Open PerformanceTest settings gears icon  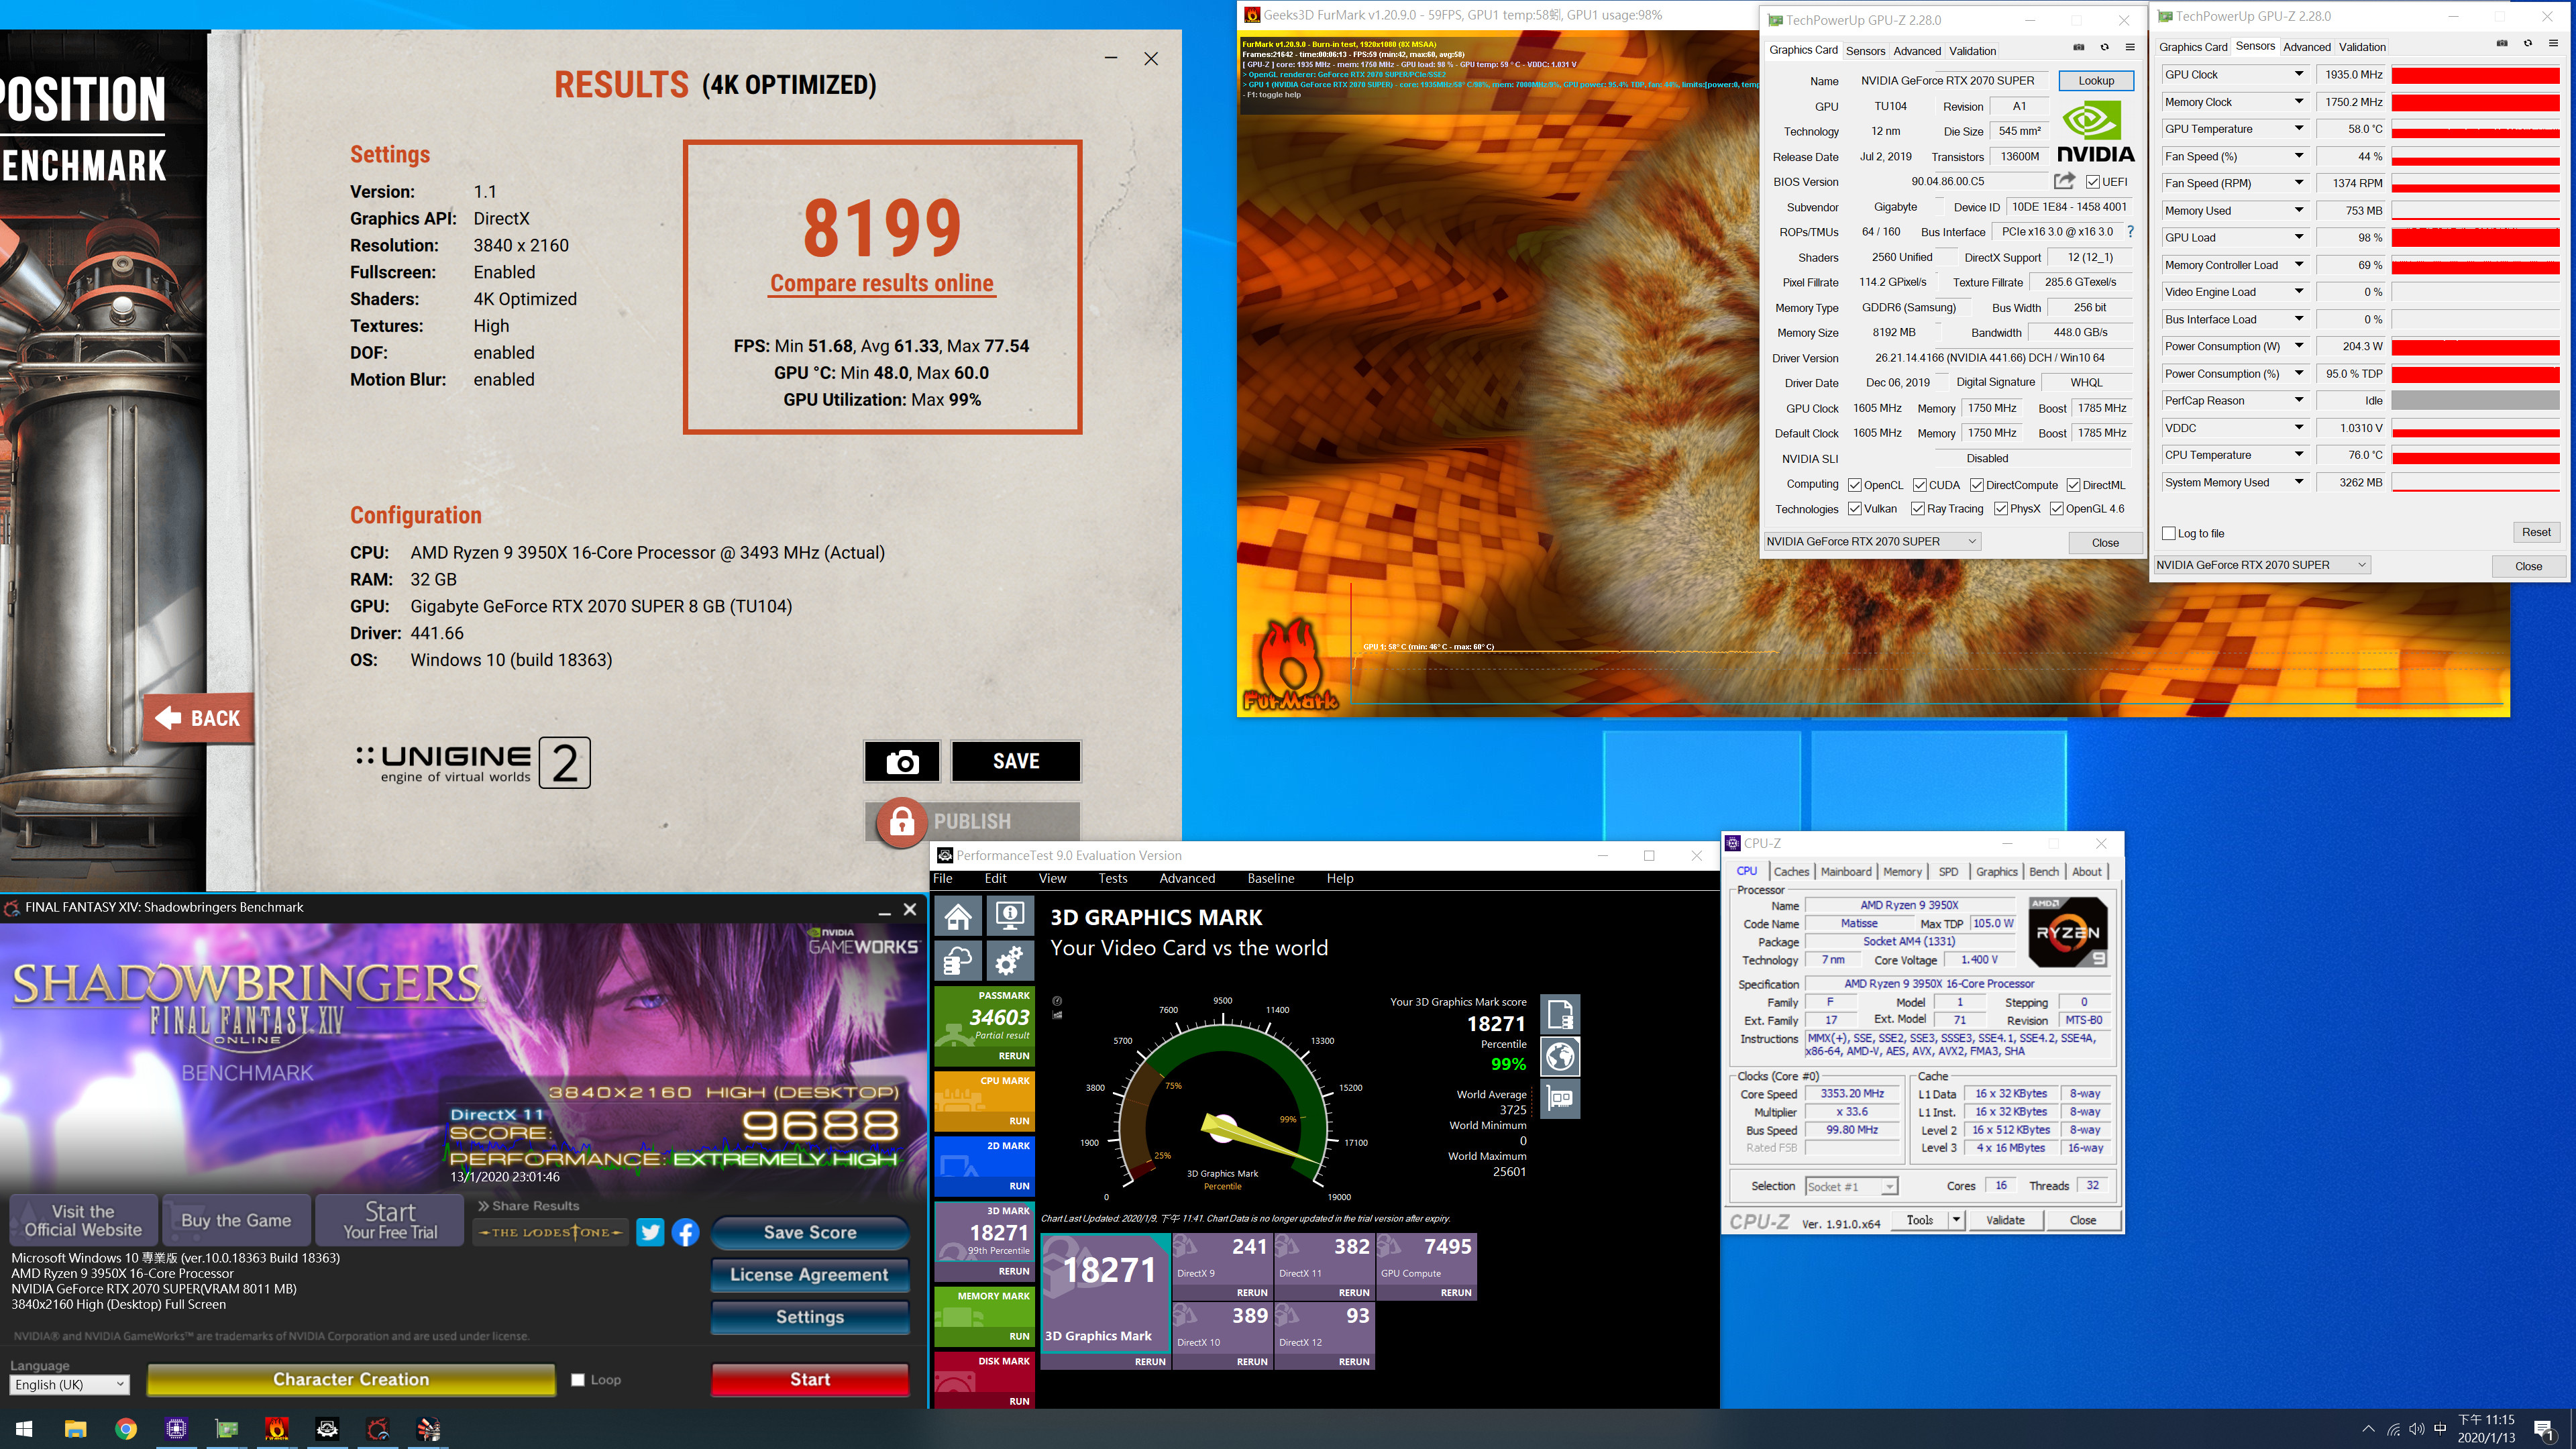click(1010, 961)
